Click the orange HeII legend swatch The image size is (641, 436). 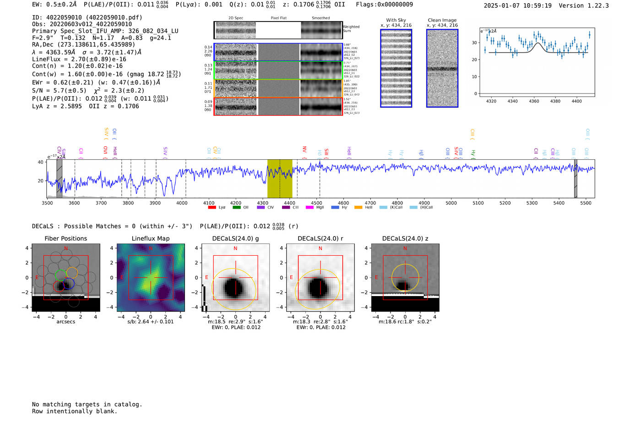[x=358, y=208]
